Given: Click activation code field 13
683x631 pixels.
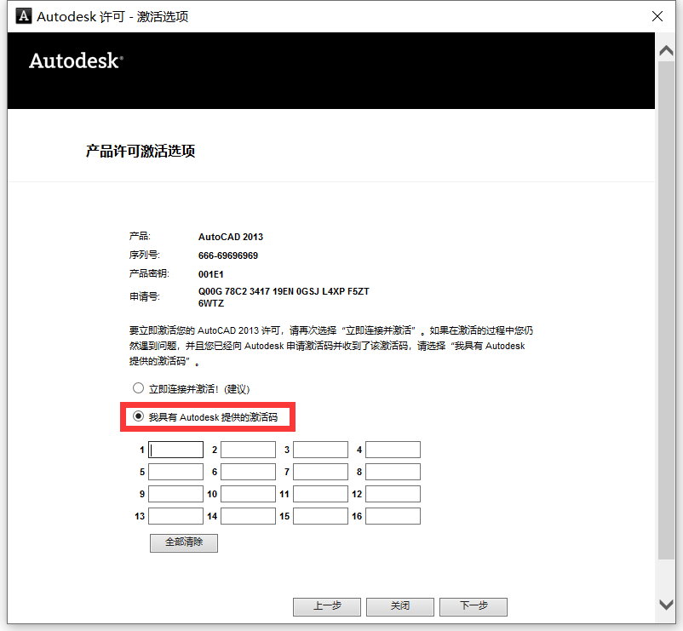Looking at the screenshot, I should [175, 516].
